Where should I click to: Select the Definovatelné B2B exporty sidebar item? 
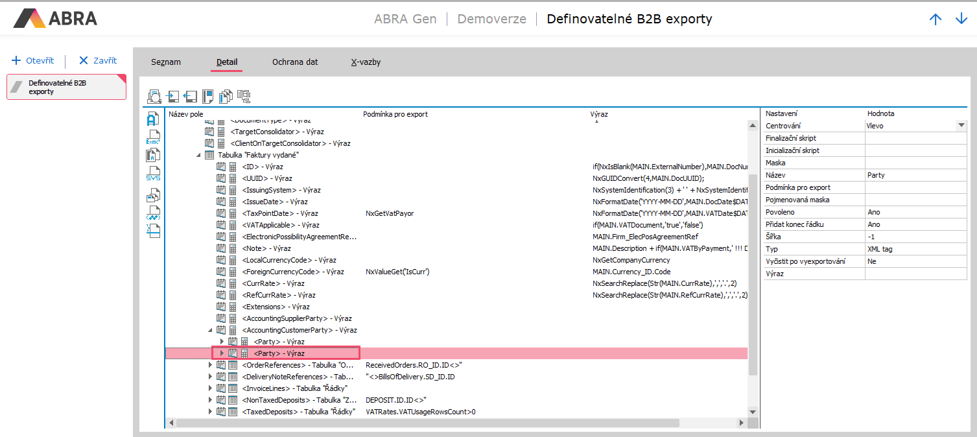coord(66,87)
